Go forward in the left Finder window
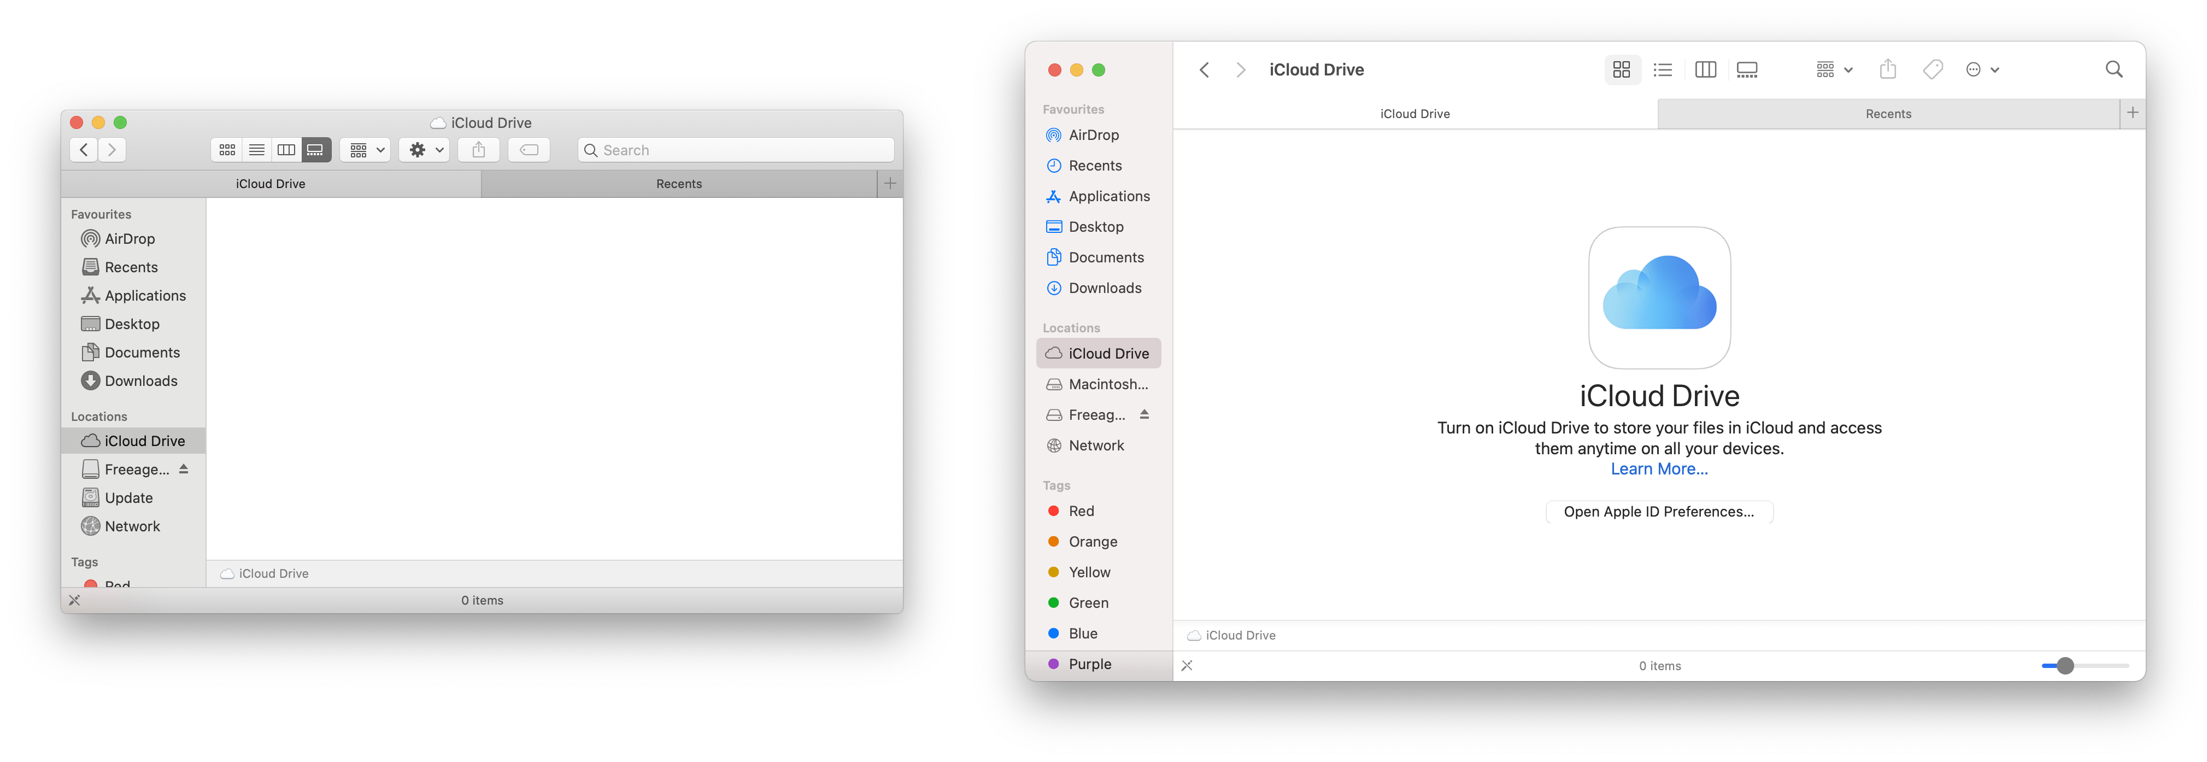Screen dimensions: 2207x762 click(x=112, y=150)
